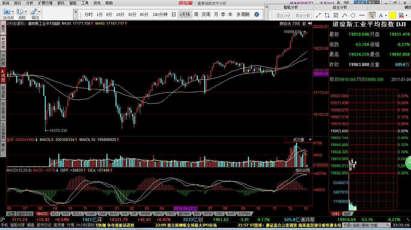Open the 周期 clock icon
411x230 pixels.
pos(20,11)
